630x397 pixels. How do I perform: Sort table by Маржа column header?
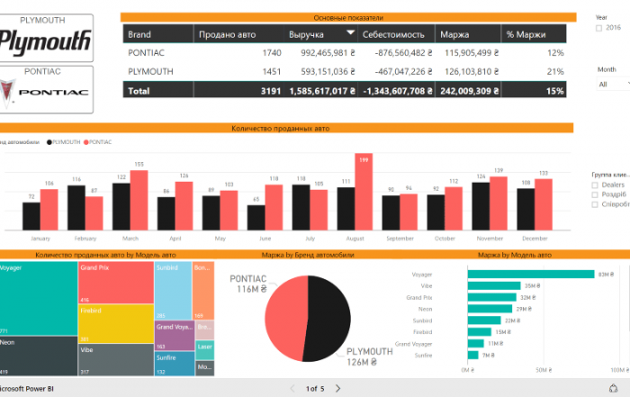[468, 34]
